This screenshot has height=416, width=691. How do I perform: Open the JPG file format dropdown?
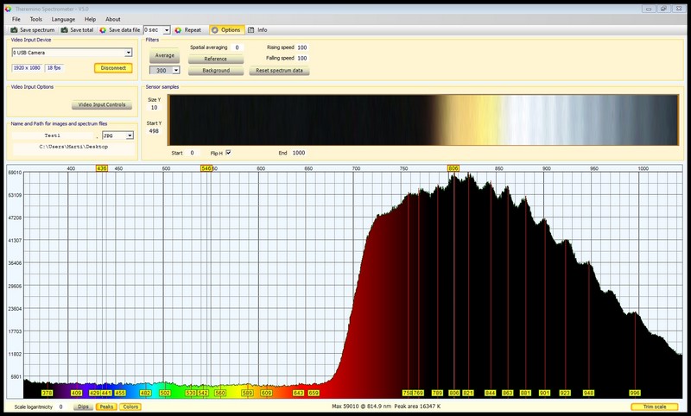click(130, 136)
